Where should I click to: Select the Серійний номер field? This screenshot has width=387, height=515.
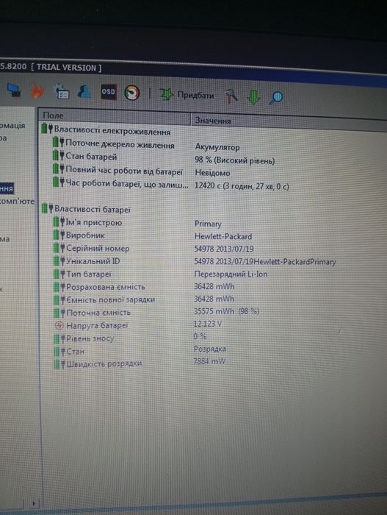pyautogui.click(x=92, y=249)
